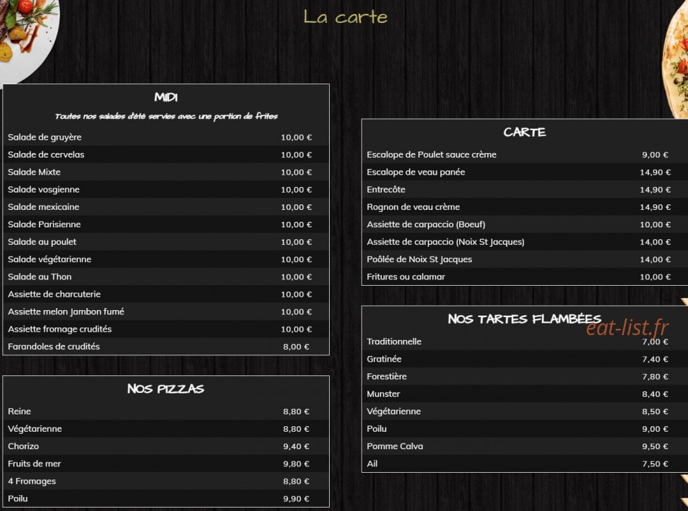
Task: Select the 'Reine' pizza row
Action: pyautogui.click(x=166, y=412)
